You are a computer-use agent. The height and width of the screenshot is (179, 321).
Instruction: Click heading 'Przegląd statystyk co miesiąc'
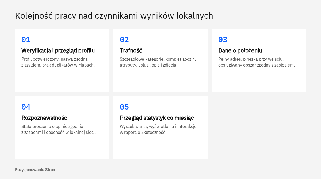pos(157,118)
